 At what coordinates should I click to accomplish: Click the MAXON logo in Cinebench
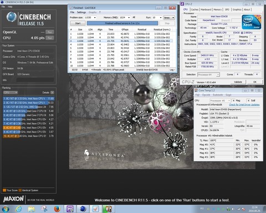13,199
